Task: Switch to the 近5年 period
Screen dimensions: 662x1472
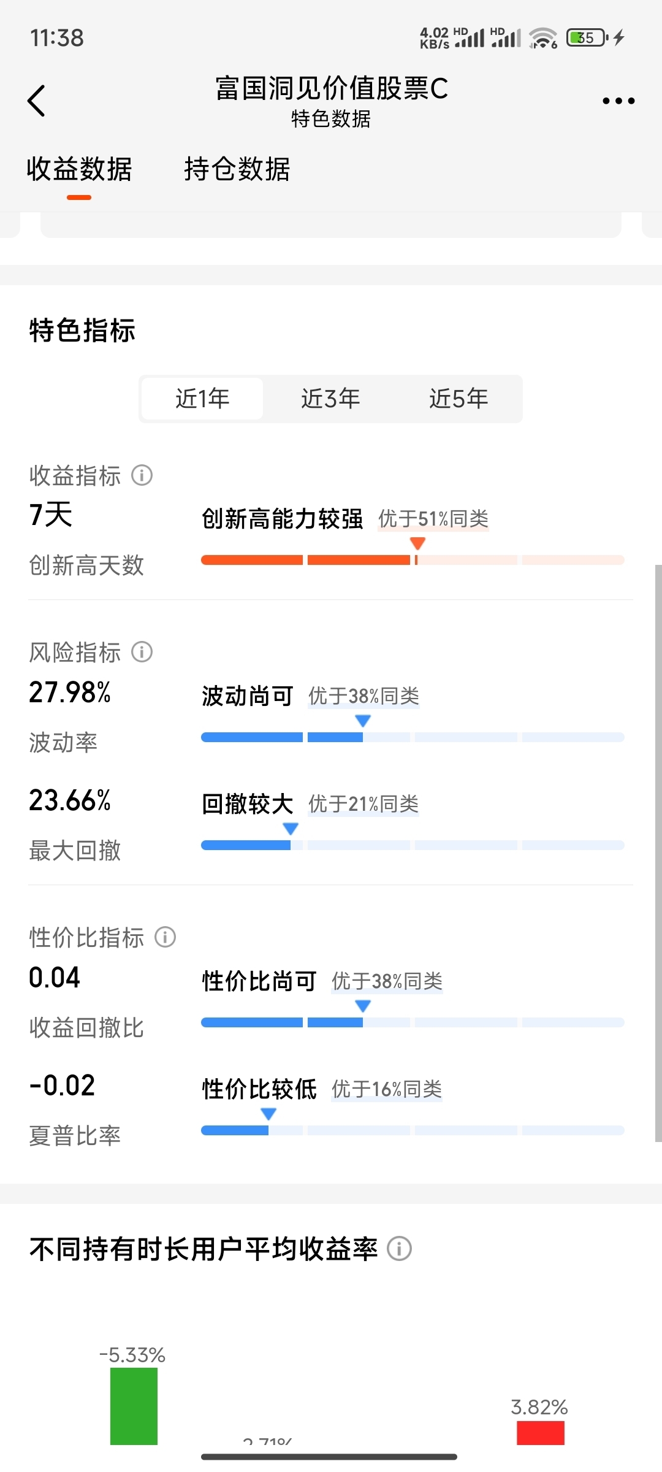Action: (x=458, y=399)
